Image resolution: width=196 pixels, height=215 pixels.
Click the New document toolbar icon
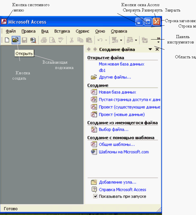(x=7, y=40)
